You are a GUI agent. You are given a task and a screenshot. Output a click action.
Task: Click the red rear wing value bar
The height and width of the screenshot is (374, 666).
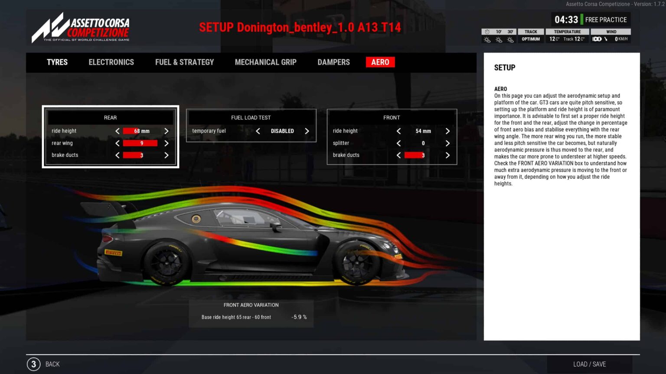(140, 143)
